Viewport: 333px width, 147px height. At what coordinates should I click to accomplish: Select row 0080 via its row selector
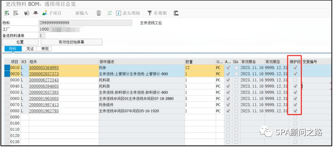7,111
